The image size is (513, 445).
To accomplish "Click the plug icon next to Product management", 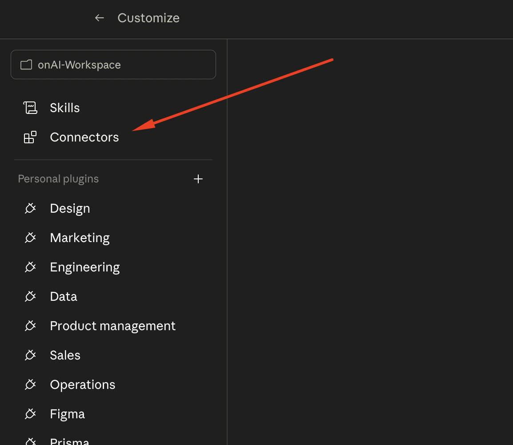I will (x=30, y=326).
